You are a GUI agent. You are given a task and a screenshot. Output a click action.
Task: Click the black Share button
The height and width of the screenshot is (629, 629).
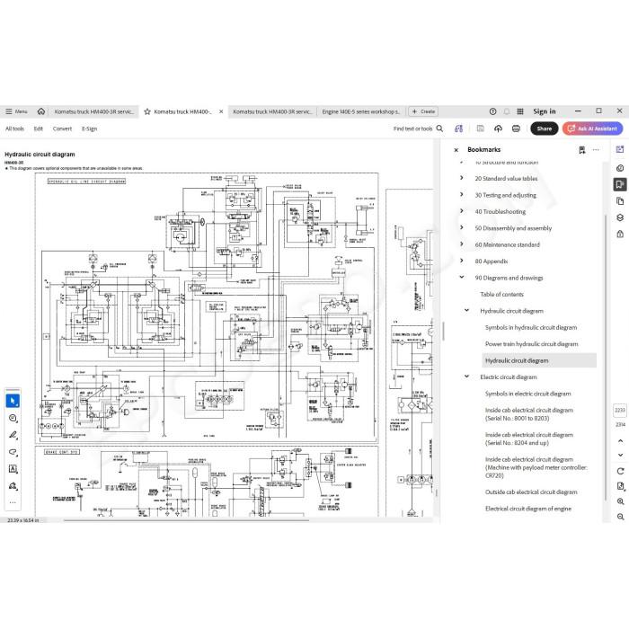(545, 128)
